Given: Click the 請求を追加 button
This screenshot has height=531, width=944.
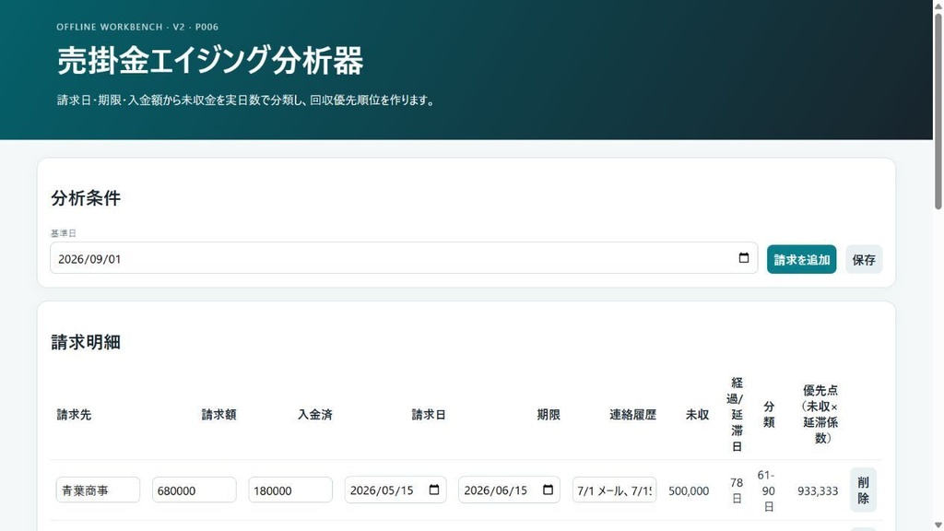Looking at the screenshot, I should (x=801, y=259).
